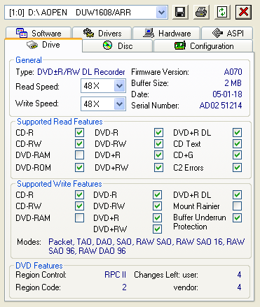Click the green Refresh icon button

pyautogui.click(x=222, y=12)
